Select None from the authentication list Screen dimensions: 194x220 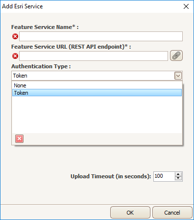[97, 85]
